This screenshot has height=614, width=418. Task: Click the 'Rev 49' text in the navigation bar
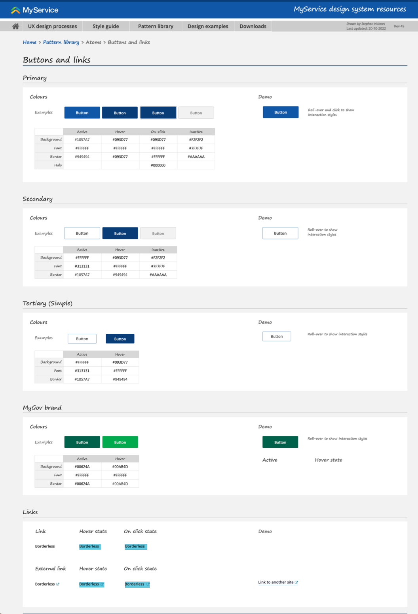[x=399, y=26]
